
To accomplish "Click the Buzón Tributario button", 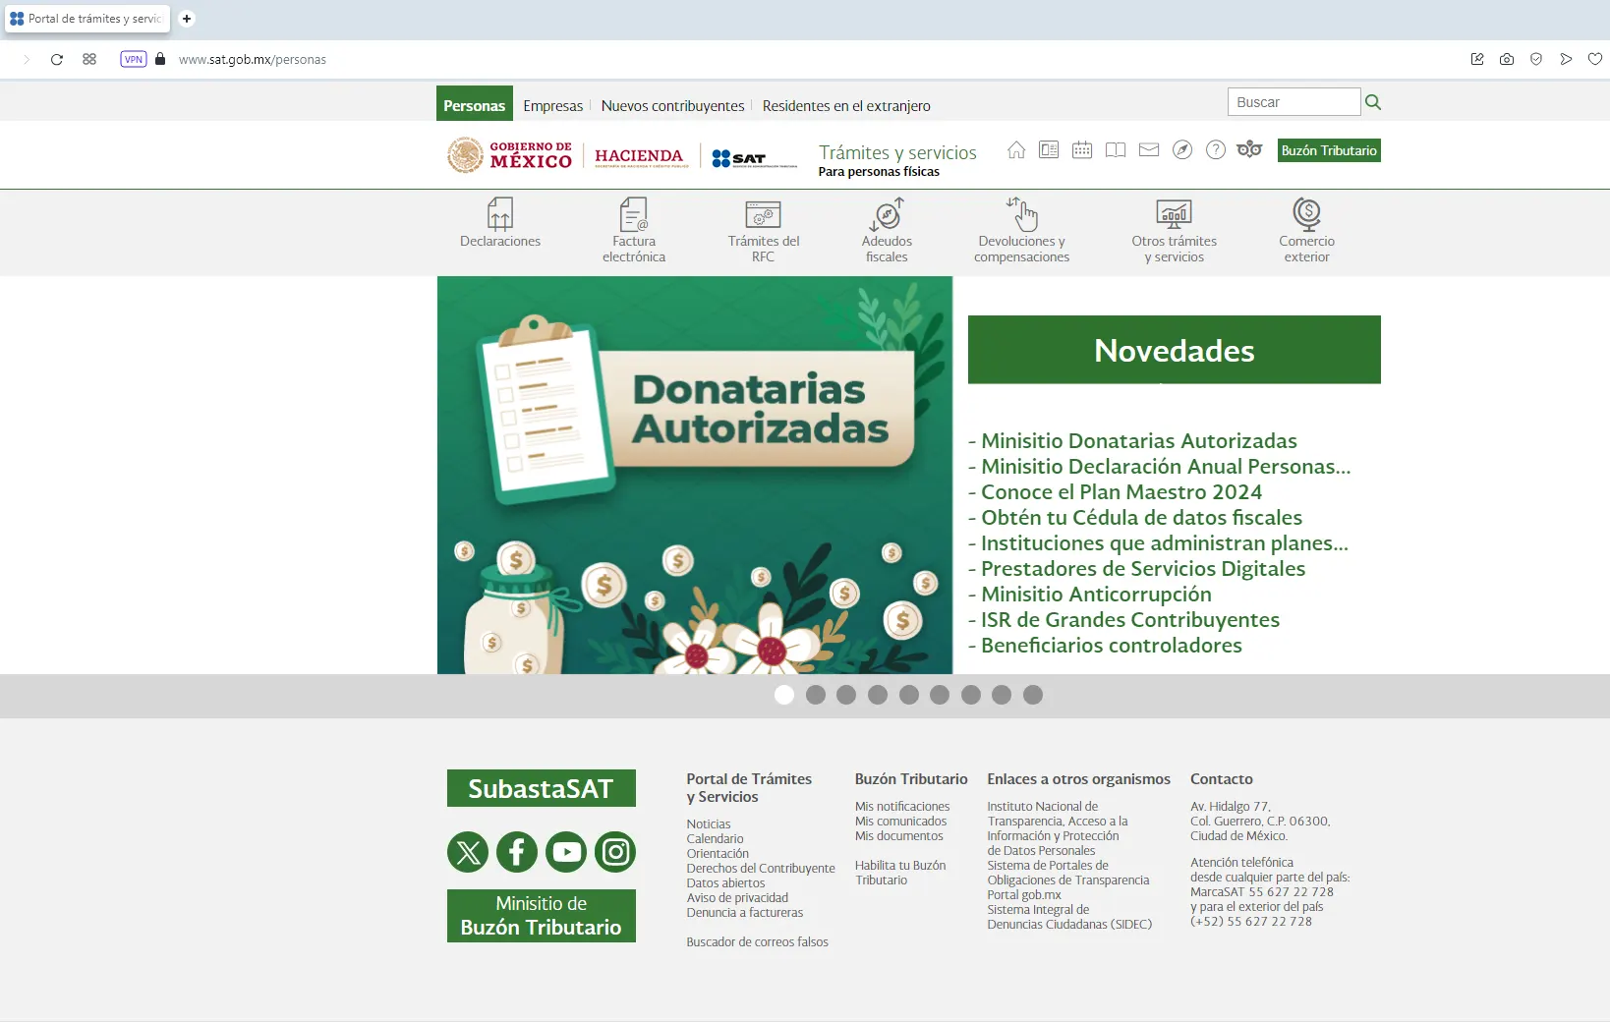I will [x=1328, y=150].
